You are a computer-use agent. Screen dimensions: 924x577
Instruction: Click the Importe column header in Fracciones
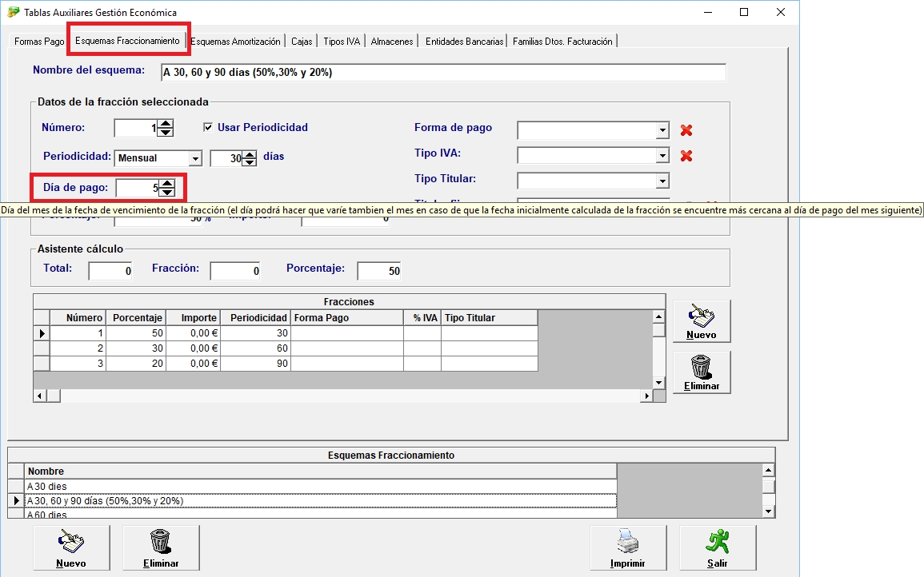[x=194, y=318]
